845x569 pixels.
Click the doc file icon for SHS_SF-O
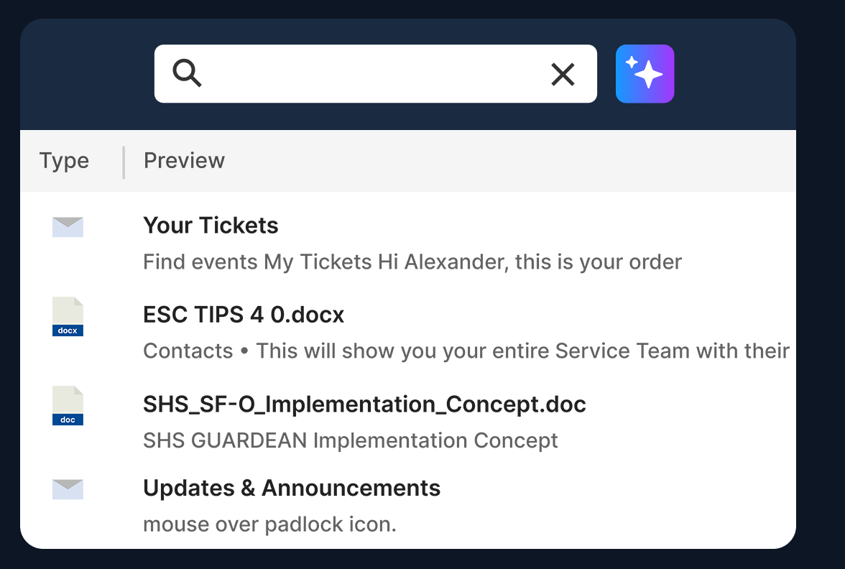pos(68,406)
